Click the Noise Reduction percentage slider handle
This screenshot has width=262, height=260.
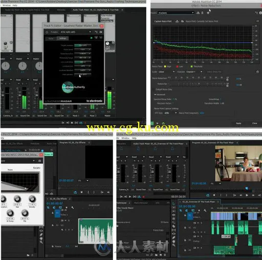coord(227,79)
